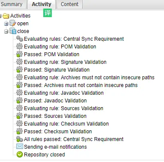Click gears icon beside Evaluating rules: Central Sync
The width and height of the screenshot is (164, 162).
click(x=20, y=39)
